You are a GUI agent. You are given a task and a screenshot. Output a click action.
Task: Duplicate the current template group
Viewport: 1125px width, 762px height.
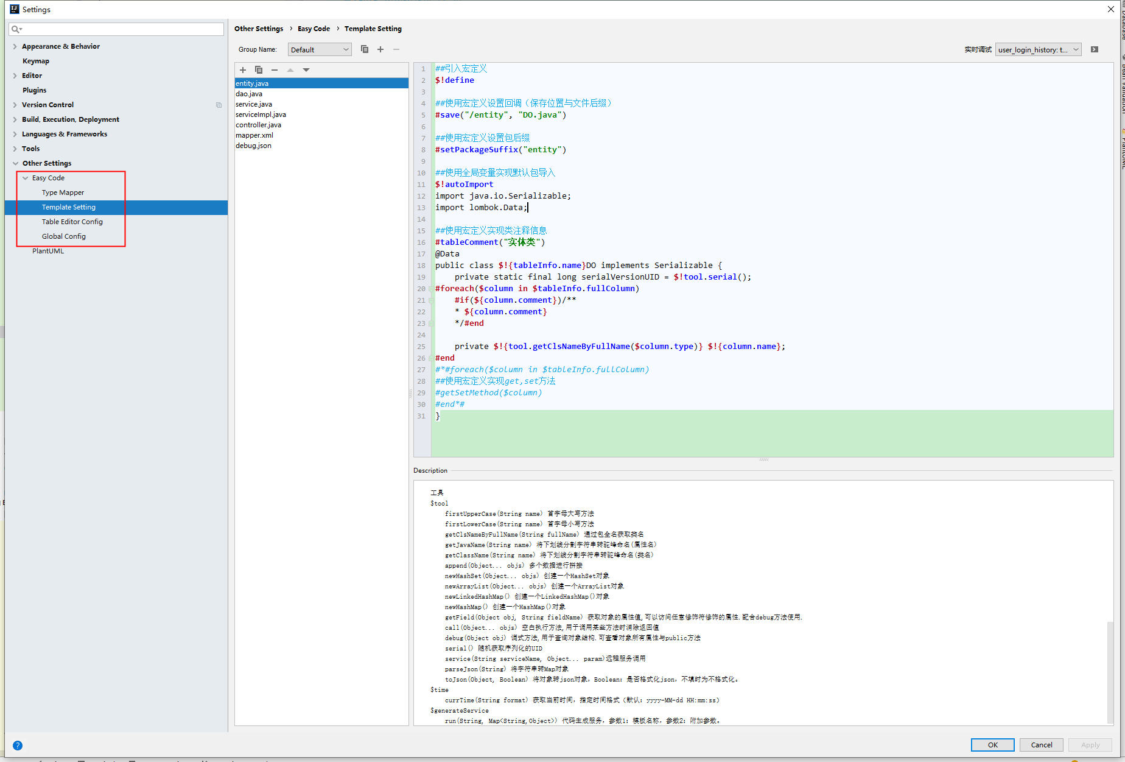365,49
